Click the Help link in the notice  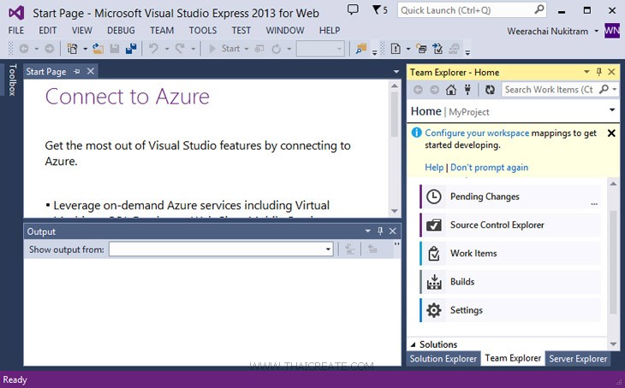pos(434,168)
